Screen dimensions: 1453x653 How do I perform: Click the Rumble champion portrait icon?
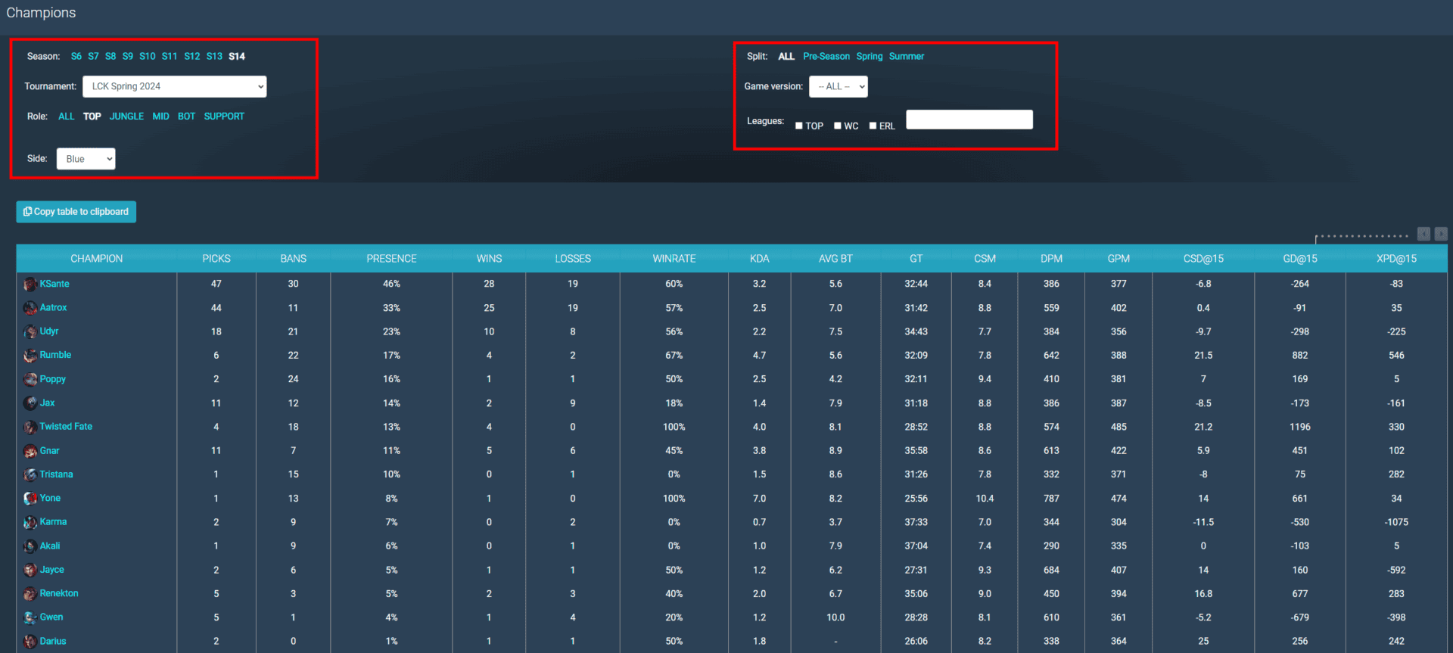point(30,356)
